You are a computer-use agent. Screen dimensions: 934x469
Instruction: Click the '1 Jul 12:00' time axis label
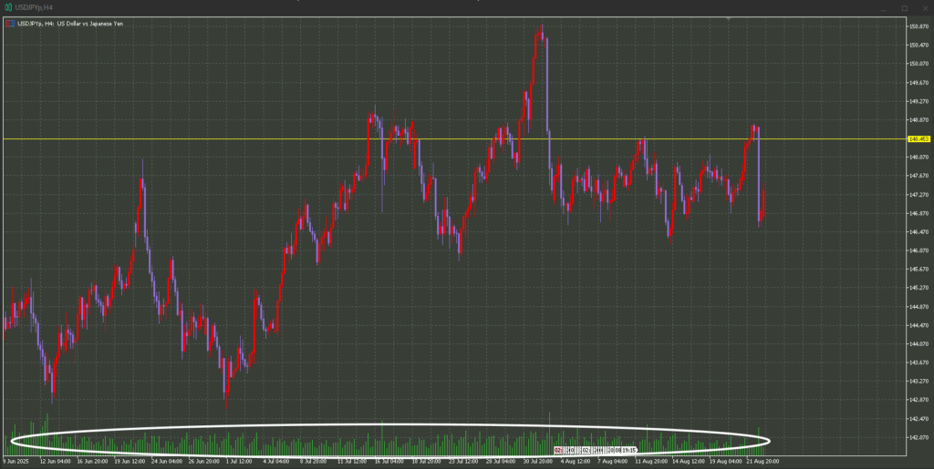coord(239,462)
